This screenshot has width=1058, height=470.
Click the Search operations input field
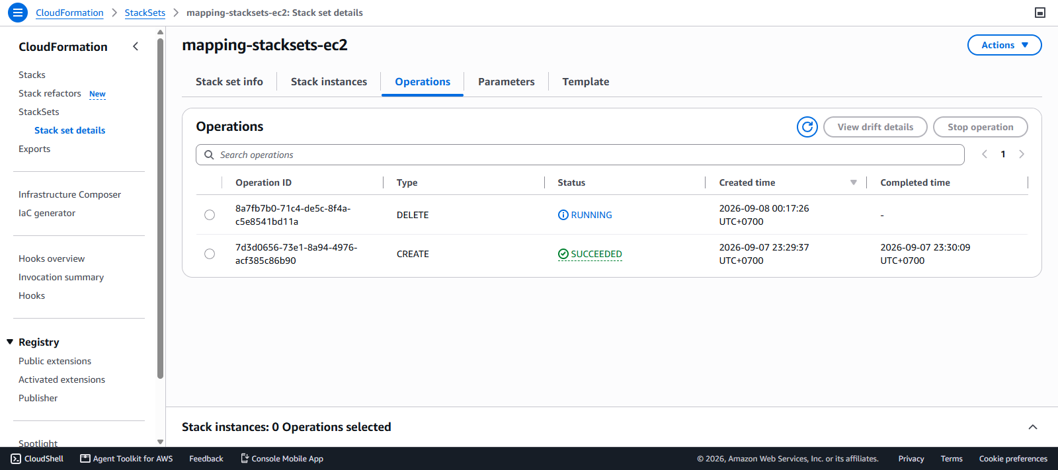click(x=580, y=155)
